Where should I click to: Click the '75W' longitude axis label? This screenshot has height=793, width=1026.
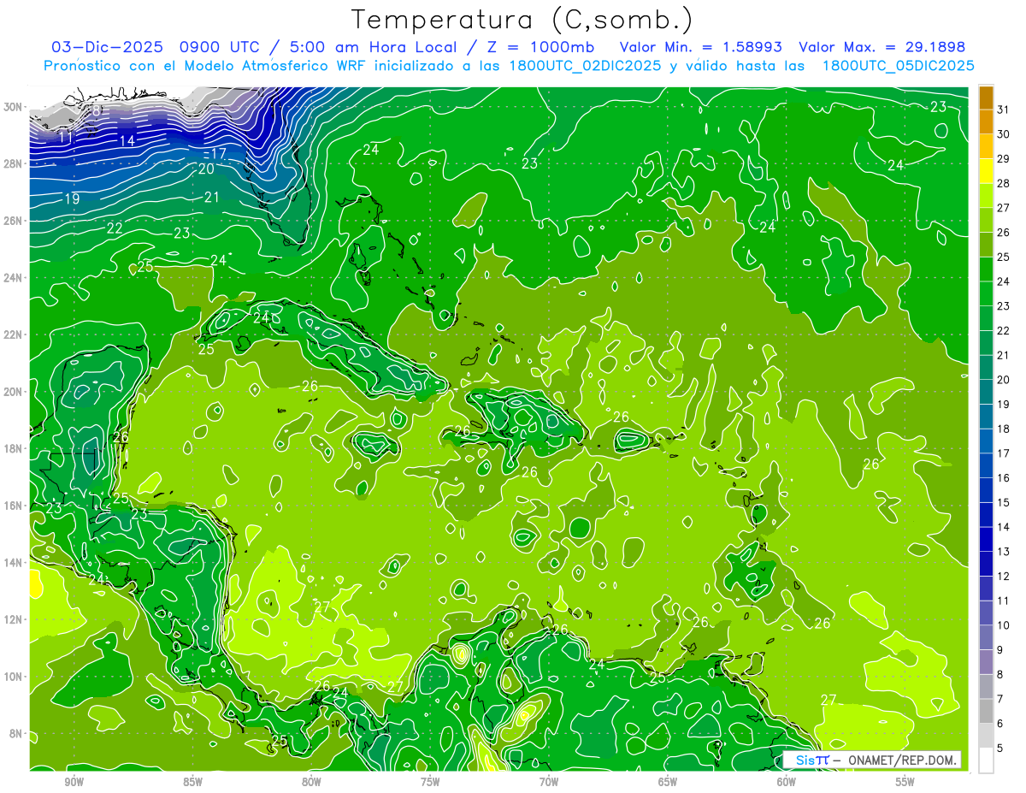click(430, 782)
